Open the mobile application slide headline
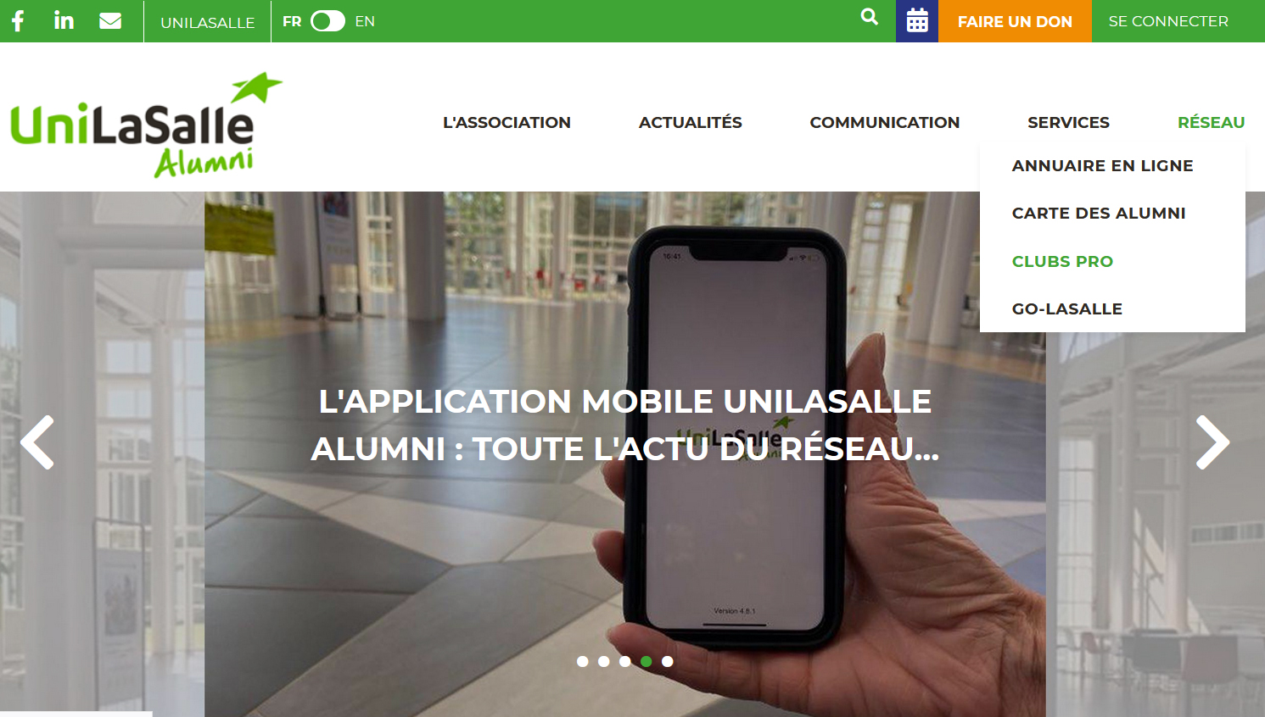The height and width of the screenshot is (717, 1265). pos(625,425)
